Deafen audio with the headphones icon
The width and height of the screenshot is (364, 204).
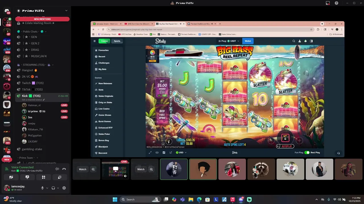click(53, 188)
